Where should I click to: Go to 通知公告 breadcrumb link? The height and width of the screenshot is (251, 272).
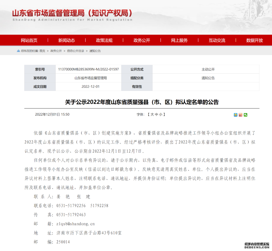(95, 51)
